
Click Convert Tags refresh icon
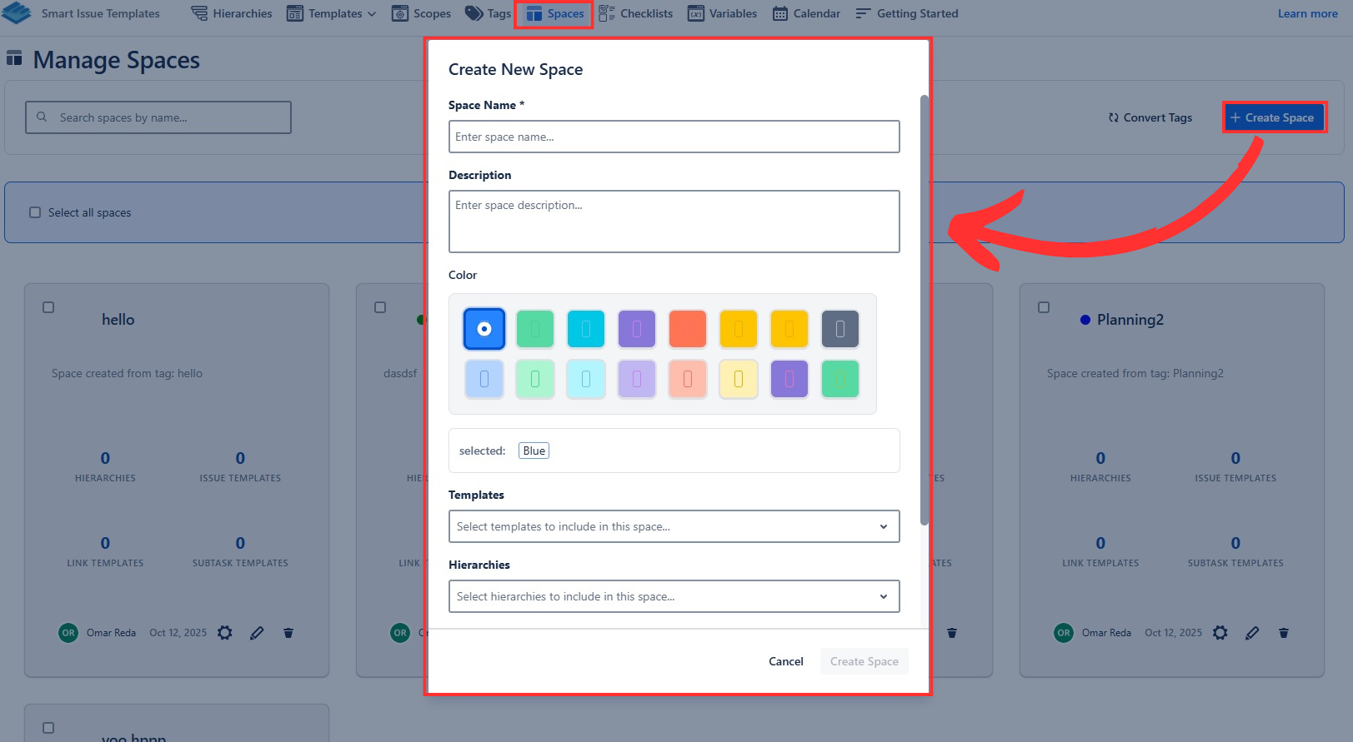coord(1114,117)
